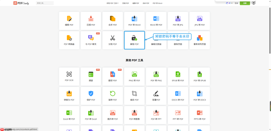
Task: Choose the DOCX 转 PDF icon
Action: (178, 94)
